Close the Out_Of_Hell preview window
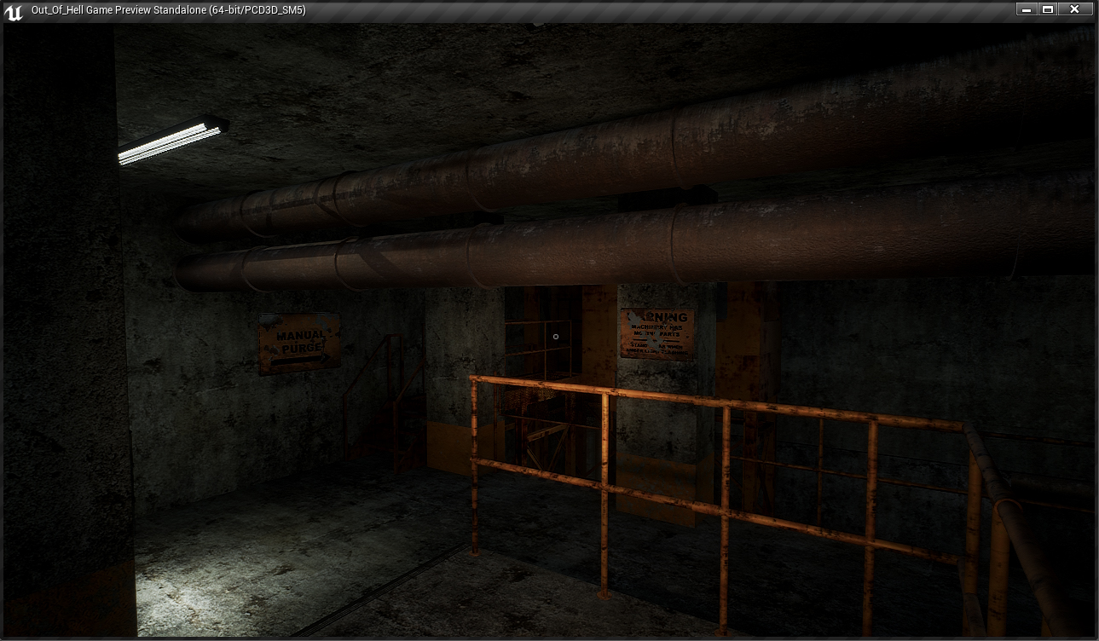Image resolution: width=1099 pixels, height=641 pixels. [x=1074, y=9]
